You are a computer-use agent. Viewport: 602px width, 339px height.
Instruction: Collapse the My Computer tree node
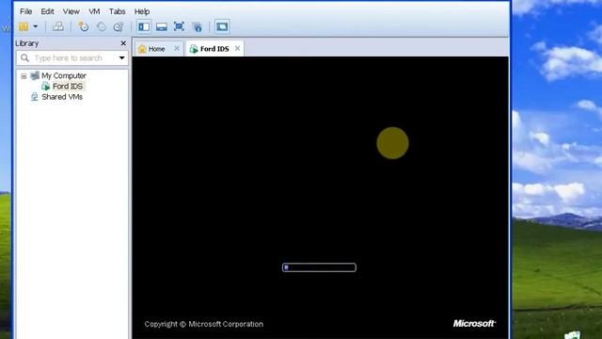point(24,76)
